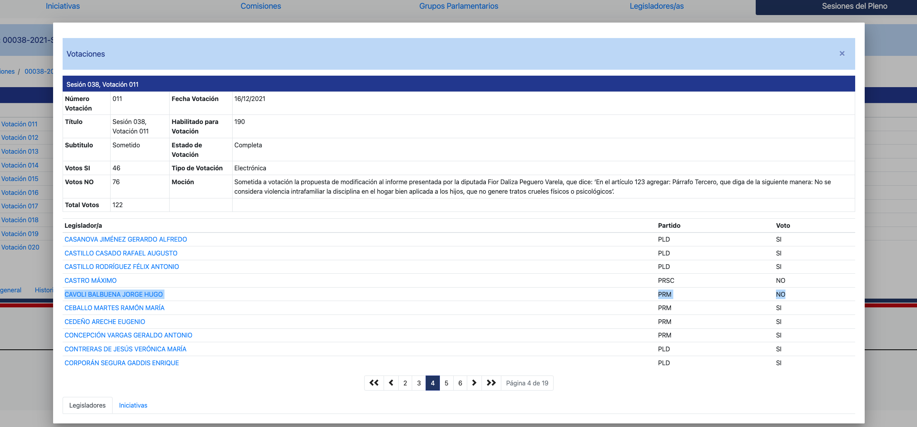Go to previous page arrow

(391, 383)
